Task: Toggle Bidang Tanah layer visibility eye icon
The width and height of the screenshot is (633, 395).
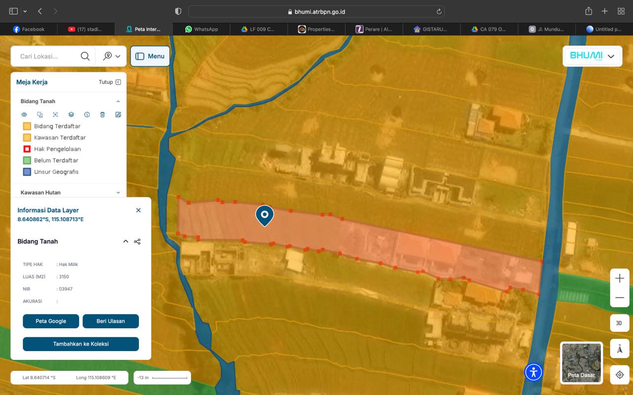Action: click(24, 115)
